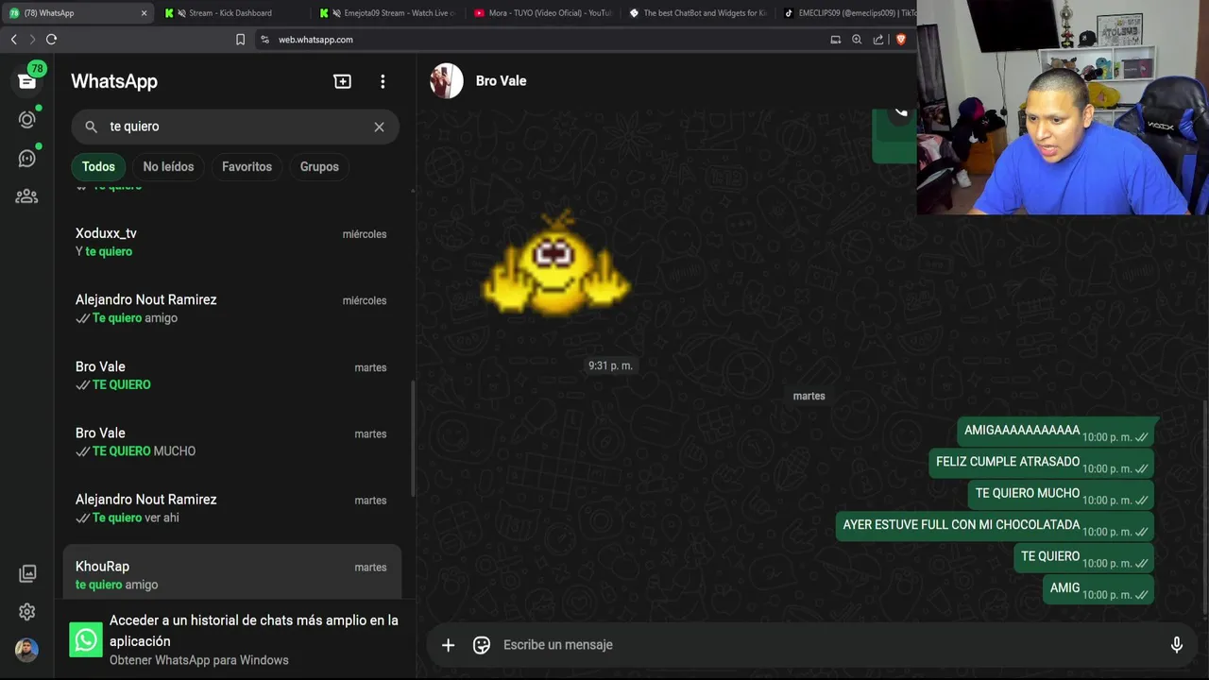The image size is (1209, 680).
Task: Switch to the EMECLIPS09 TikTok tab
Action: tap(847, 13)
